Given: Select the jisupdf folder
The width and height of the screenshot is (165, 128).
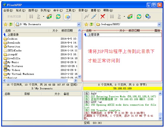Looking at the screenshot, I should coord(40,55).
